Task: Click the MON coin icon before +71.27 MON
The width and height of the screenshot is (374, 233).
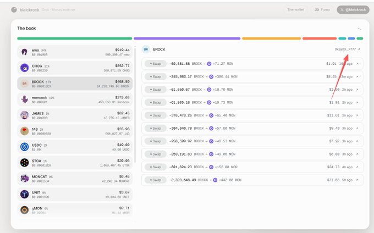Action: (209, 64)
